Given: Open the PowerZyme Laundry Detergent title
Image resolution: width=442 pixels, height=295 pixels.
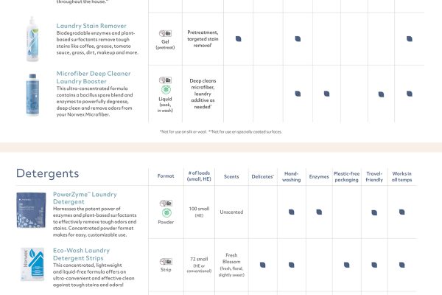Looking at the screenshot, I should [x=84, y=198].
